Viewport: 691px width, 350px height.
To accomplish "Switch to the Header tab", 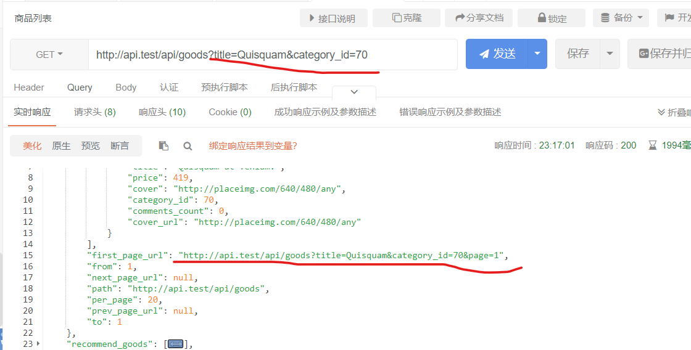I will point(29,87).
